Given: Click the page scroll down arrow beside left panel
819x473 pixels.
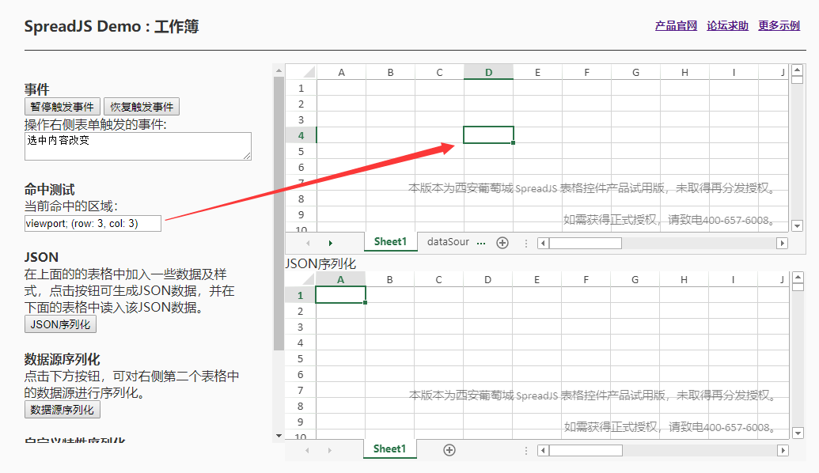Looking at the screenshot, I should coord(279,436).
